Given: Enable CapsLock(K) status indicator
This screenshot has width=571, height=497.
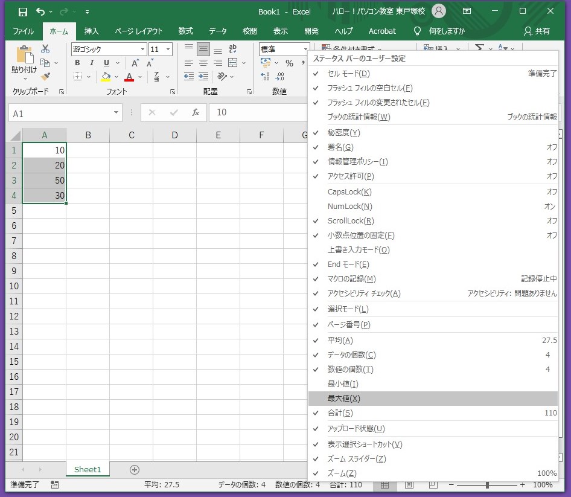Looking at the screenshot, I should 433,191.
